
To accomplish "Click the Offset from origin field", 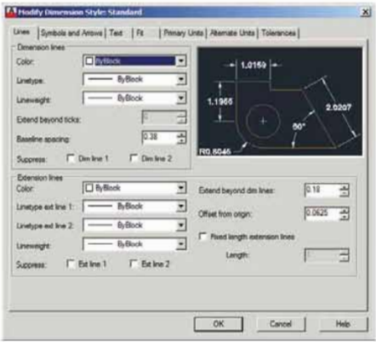I will pyautogui.click(x=322, y=214).
